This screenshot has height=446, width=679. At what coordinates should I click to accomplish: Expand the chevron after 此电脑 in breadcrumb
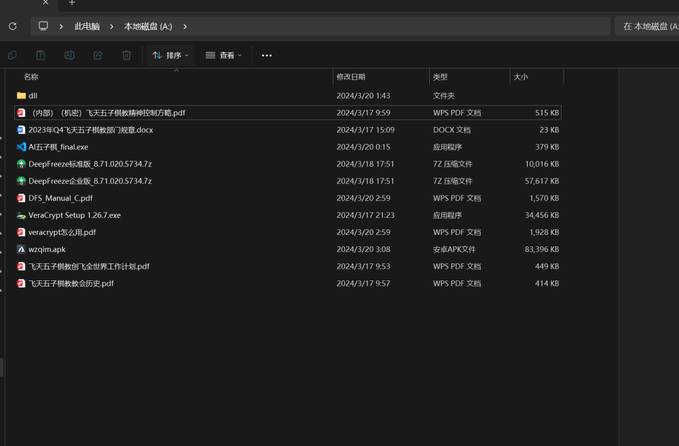(x=111, y=26)
